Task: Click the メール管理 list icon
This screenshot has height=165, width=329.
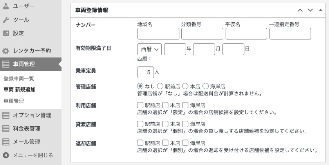Action: point(6,142)
